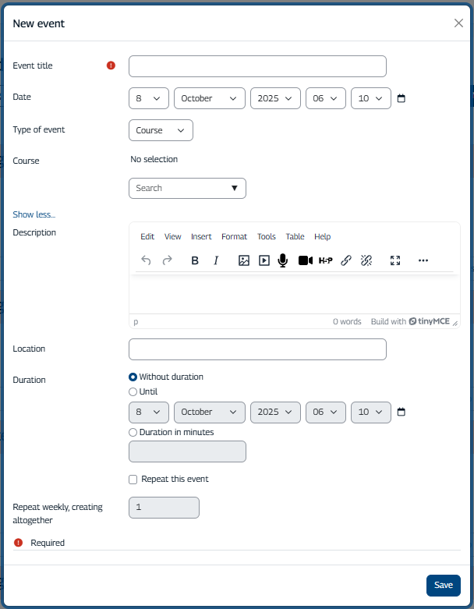Open calendar picker next to Date
Screen dimensions: 474x609
click(401, 99)
